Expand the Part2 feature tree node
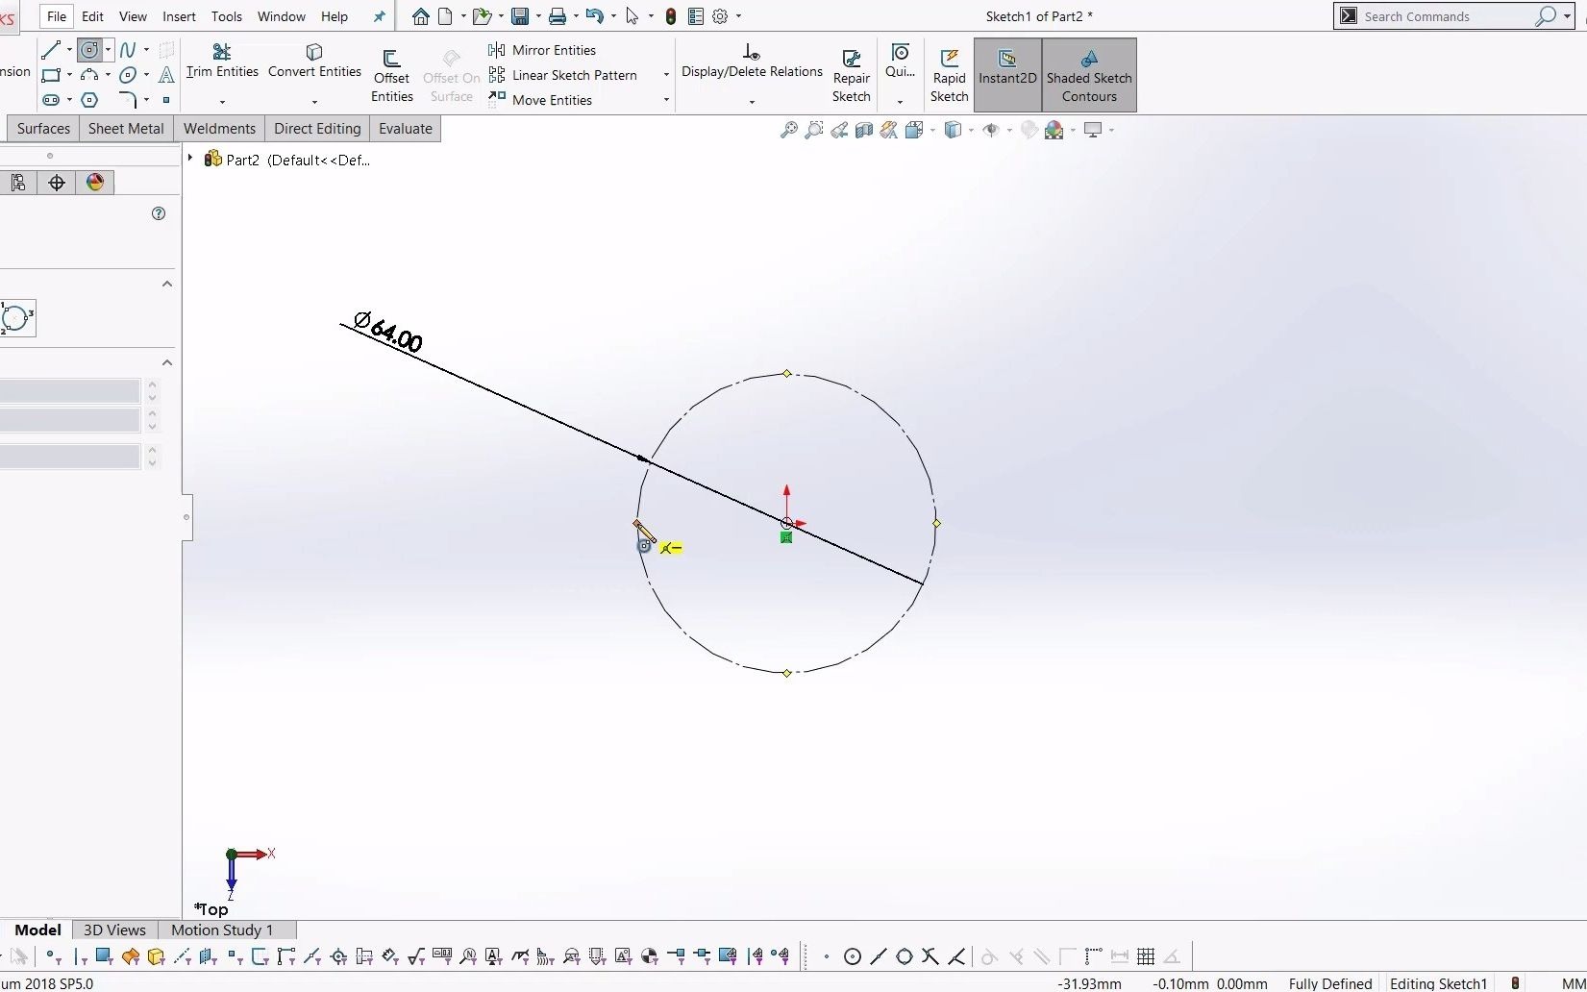Viewport: 1587px width, 992px height. coord(190,160)
